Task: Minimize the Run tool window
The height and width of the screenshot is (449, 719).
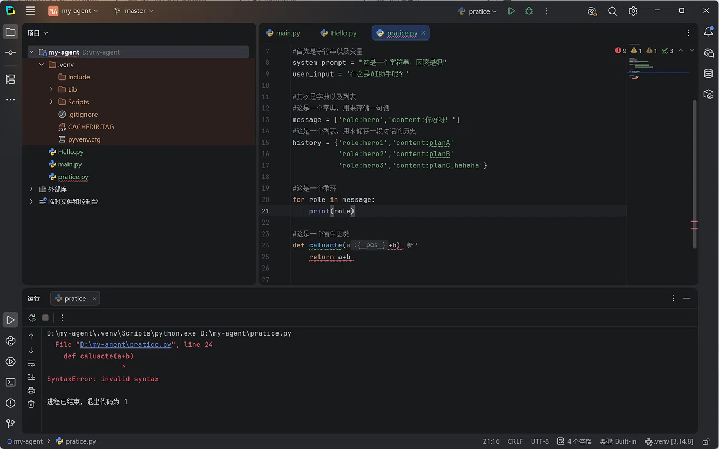Action: [x=687, y=298]
